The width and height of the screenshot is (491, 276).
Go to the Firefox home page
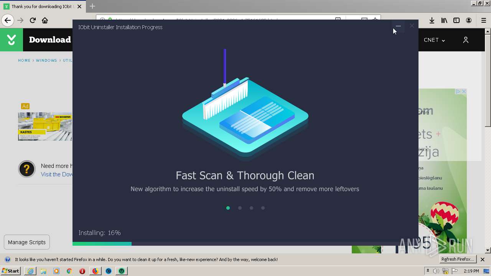[x=45, y=20]
